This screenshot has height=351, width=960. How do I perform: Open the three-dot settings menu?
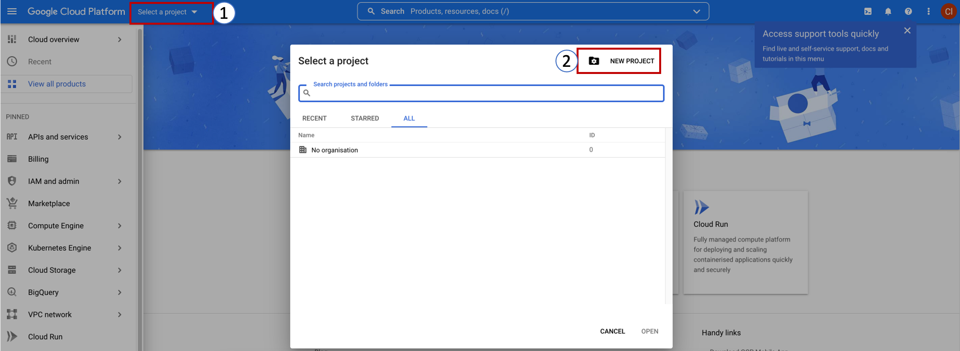(x=928, y=12)
